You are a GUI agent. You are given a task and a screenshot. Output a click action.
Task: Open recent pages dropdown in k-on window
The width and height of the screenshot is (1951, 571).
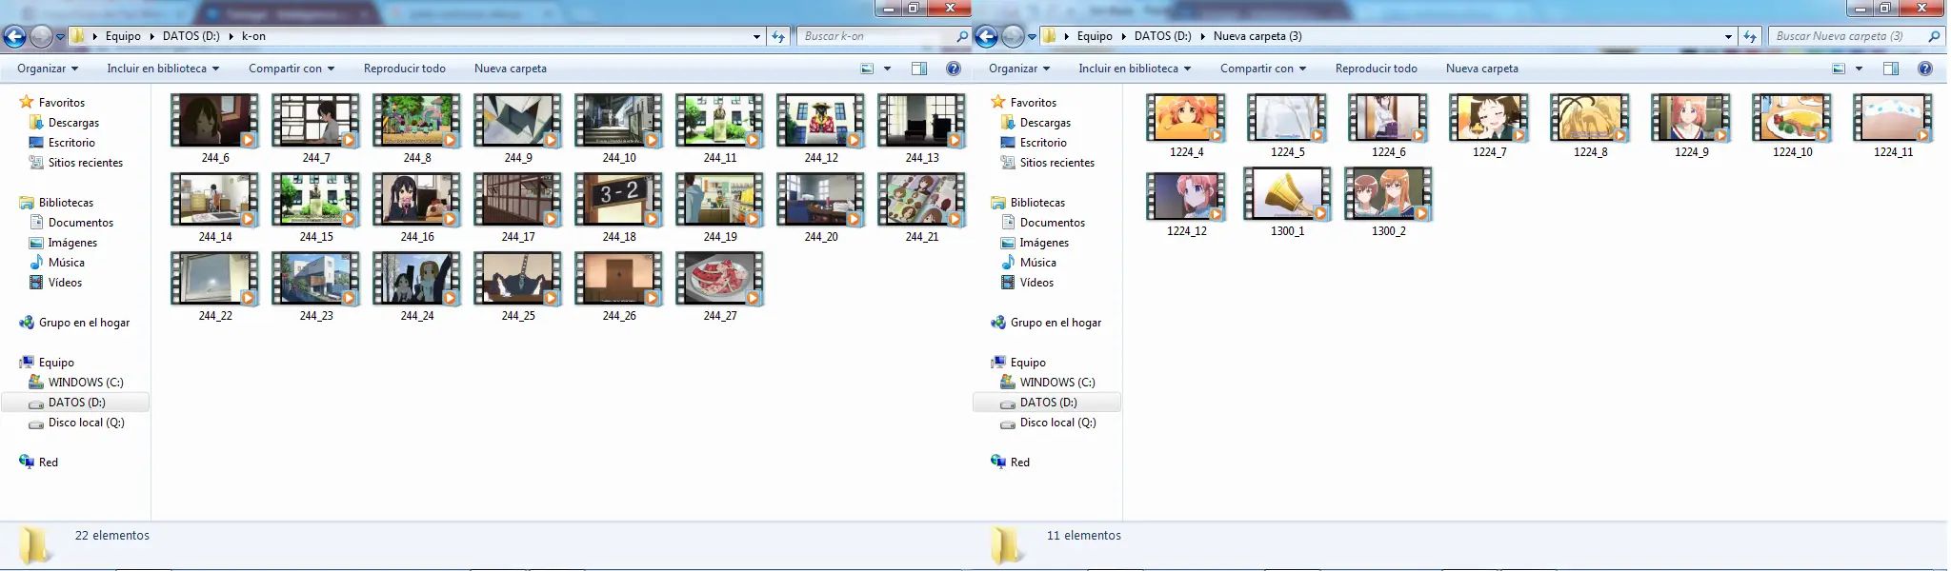click(x=61, y=37)
